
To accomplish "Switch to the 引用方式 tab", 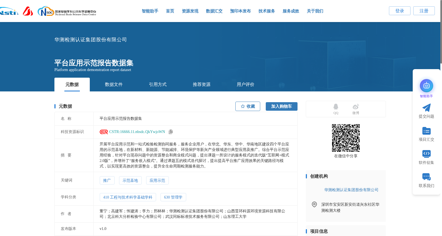I will (158, 85).
